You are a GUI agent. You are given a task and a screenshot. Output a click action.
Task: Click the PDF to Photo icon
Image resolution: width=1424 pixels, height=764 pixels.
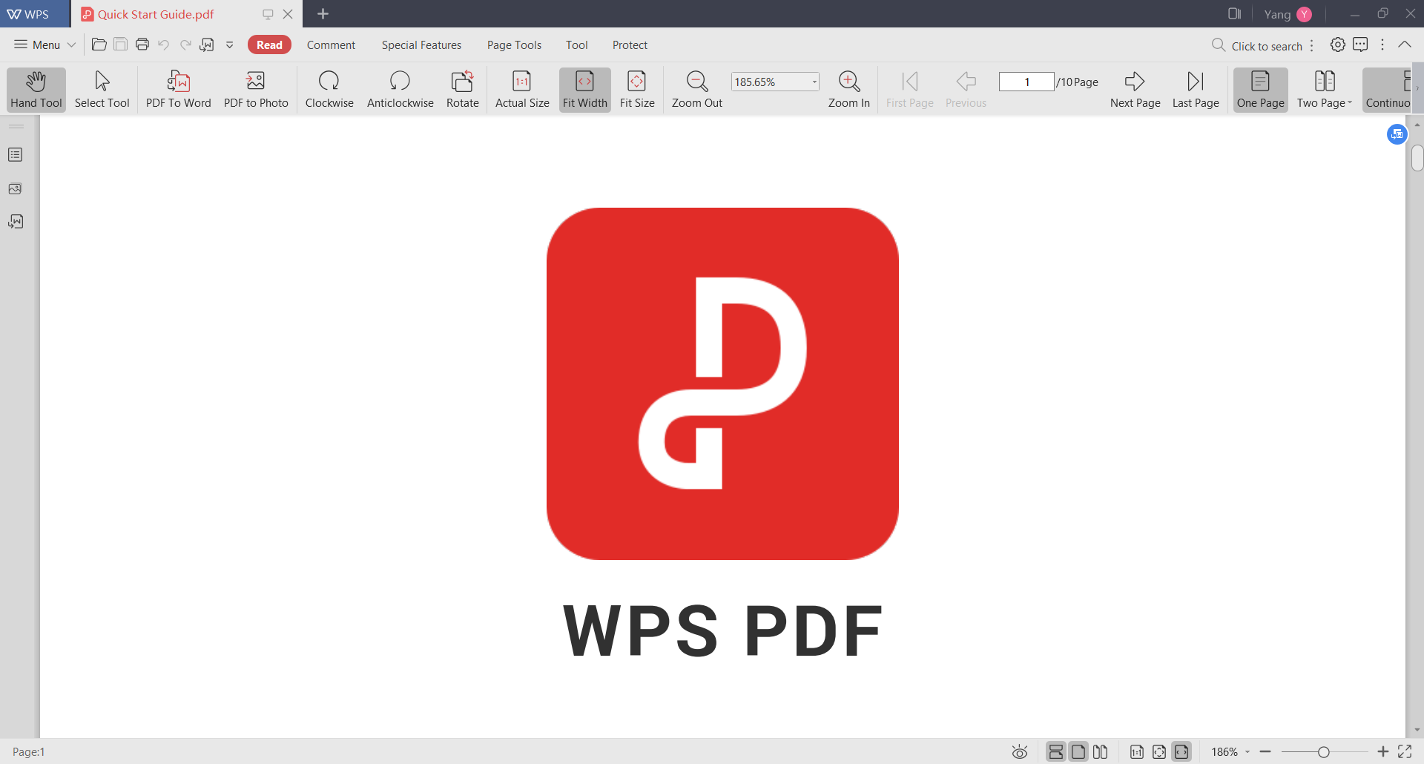[255, 82]
